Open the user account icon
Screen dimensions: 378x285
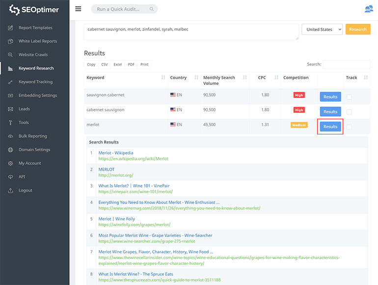pyautogui.click(x=369, y=9)
